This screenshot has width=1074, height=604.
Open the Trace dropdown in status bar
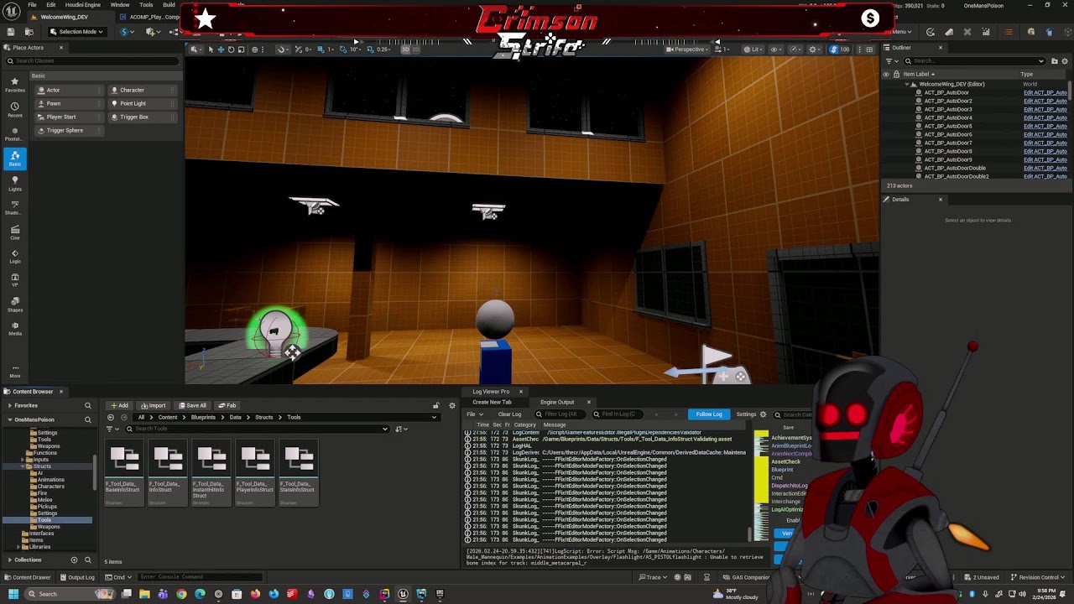pyautogui.click(x=653, y=577)
